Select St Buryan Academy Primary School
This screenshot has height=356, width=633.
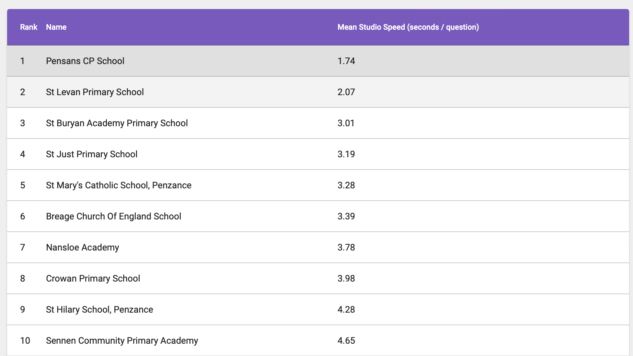click(x=117, y=123)
